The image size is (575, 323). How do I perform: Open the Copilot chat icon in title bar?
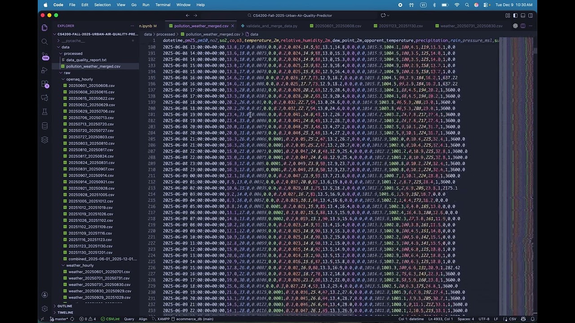click(x=383, y=15)
